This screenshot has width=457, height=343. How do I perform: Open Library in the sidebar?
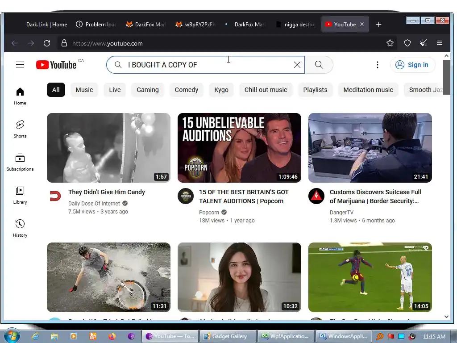pos(20,195)
